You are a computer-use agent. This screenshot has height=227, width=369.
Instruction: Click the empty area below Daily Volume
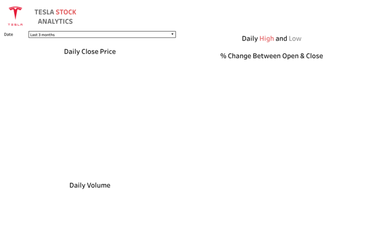[x=90, y=210]
